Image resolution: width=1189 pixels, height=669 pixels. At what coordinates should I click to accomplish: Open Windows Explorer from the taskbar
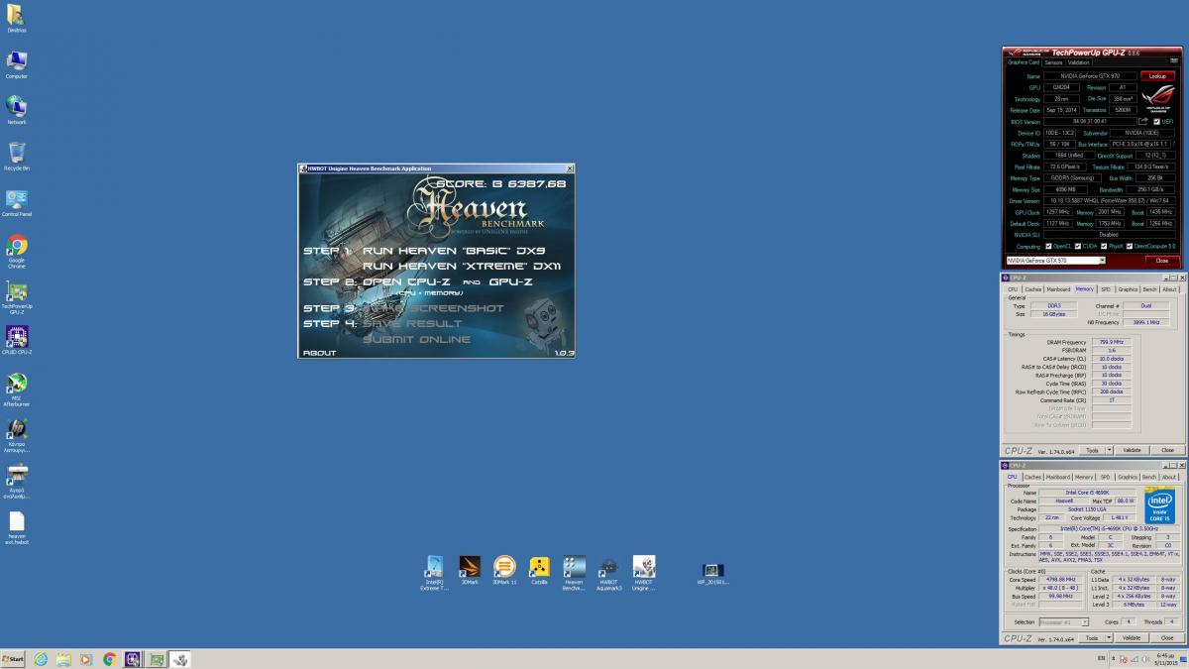(63, 659)
